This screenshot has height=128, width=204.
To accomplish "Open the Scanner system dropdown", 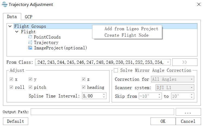I will click(192, 87).
